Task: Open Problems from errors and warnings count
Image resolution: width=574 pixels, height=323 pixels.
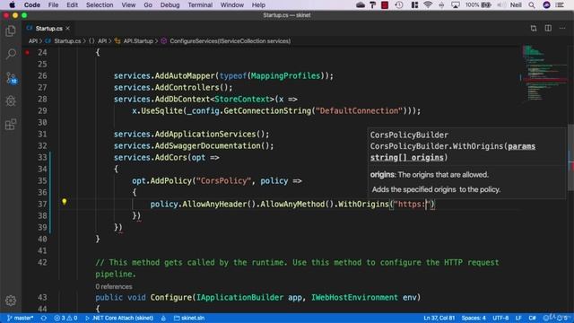Action: pos(65,318)
